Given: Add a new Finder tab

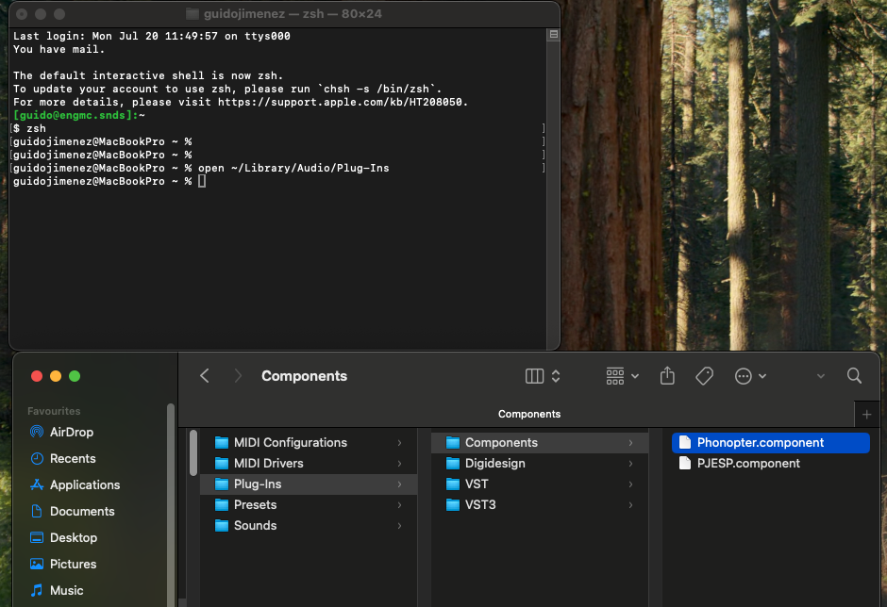Looking at the screenshot, I should pos(866,415).
